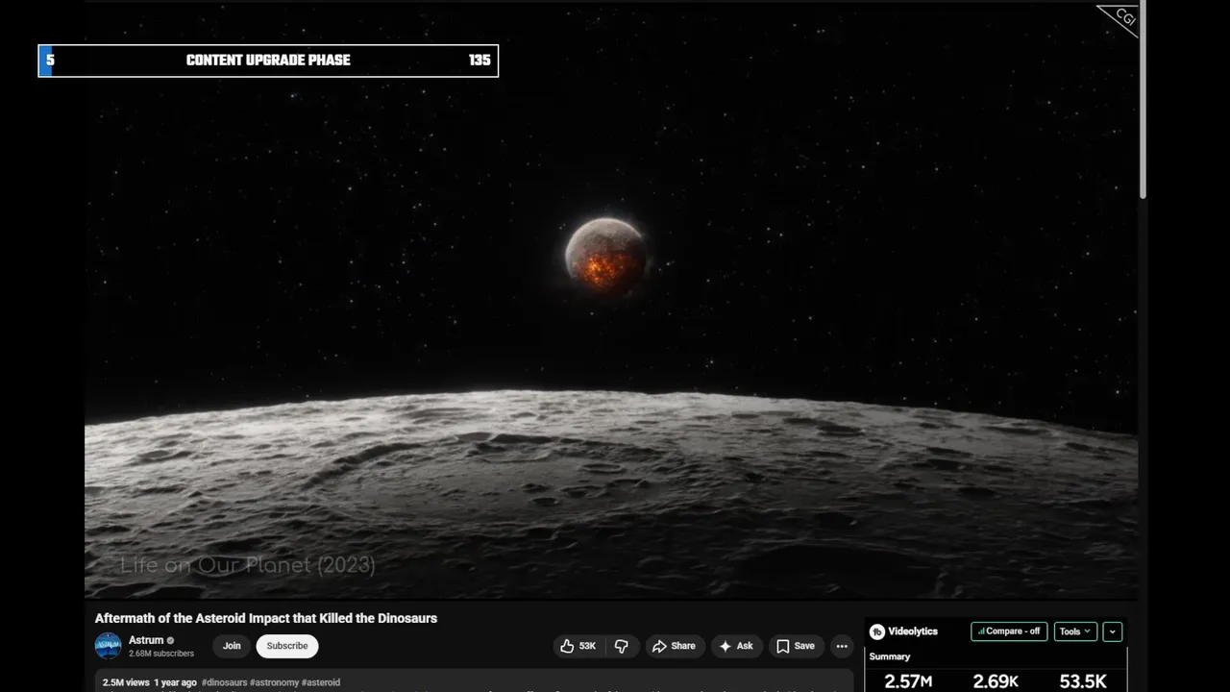The image size is (1230, 692).
Task: Open the Ask AI button
Action: [x=736, y=646]
